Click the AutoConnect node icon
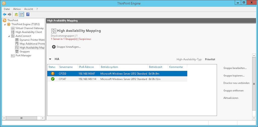The image size is (258, 127). coord(13,36)
